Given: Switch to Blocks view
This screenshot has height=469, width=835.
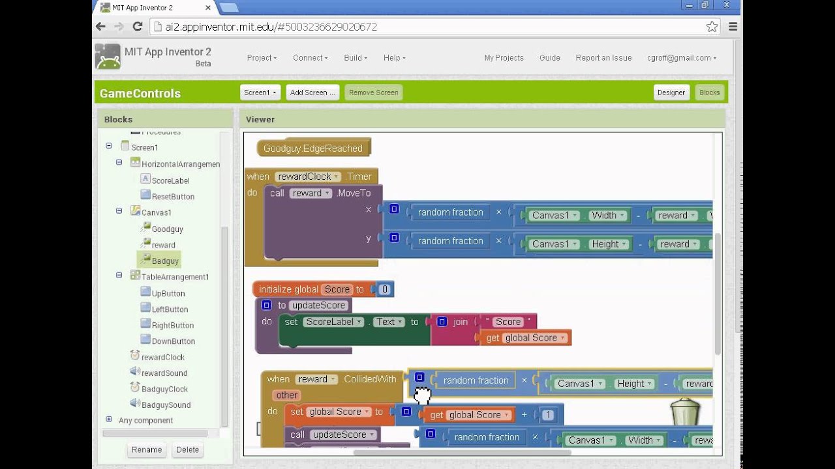Looking at the screenshot, I should click(x=710, y=92).
